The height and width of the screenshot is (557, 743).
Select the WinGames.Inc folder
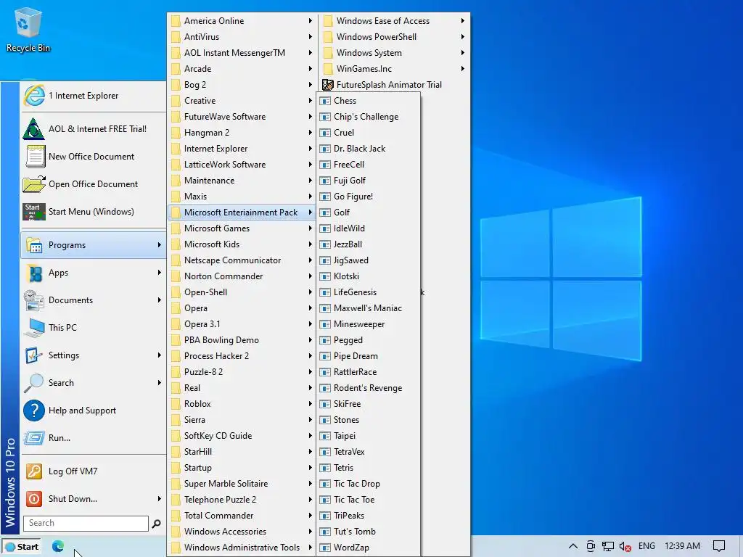pos(394,69)
